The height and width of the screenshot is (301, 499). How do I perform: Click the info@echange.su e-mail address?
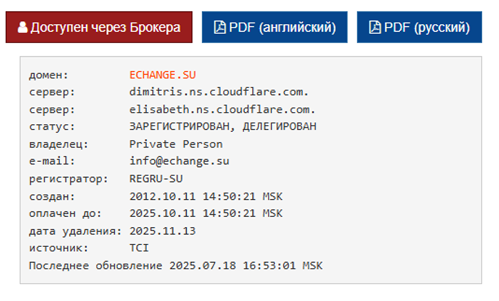(179, 161)
